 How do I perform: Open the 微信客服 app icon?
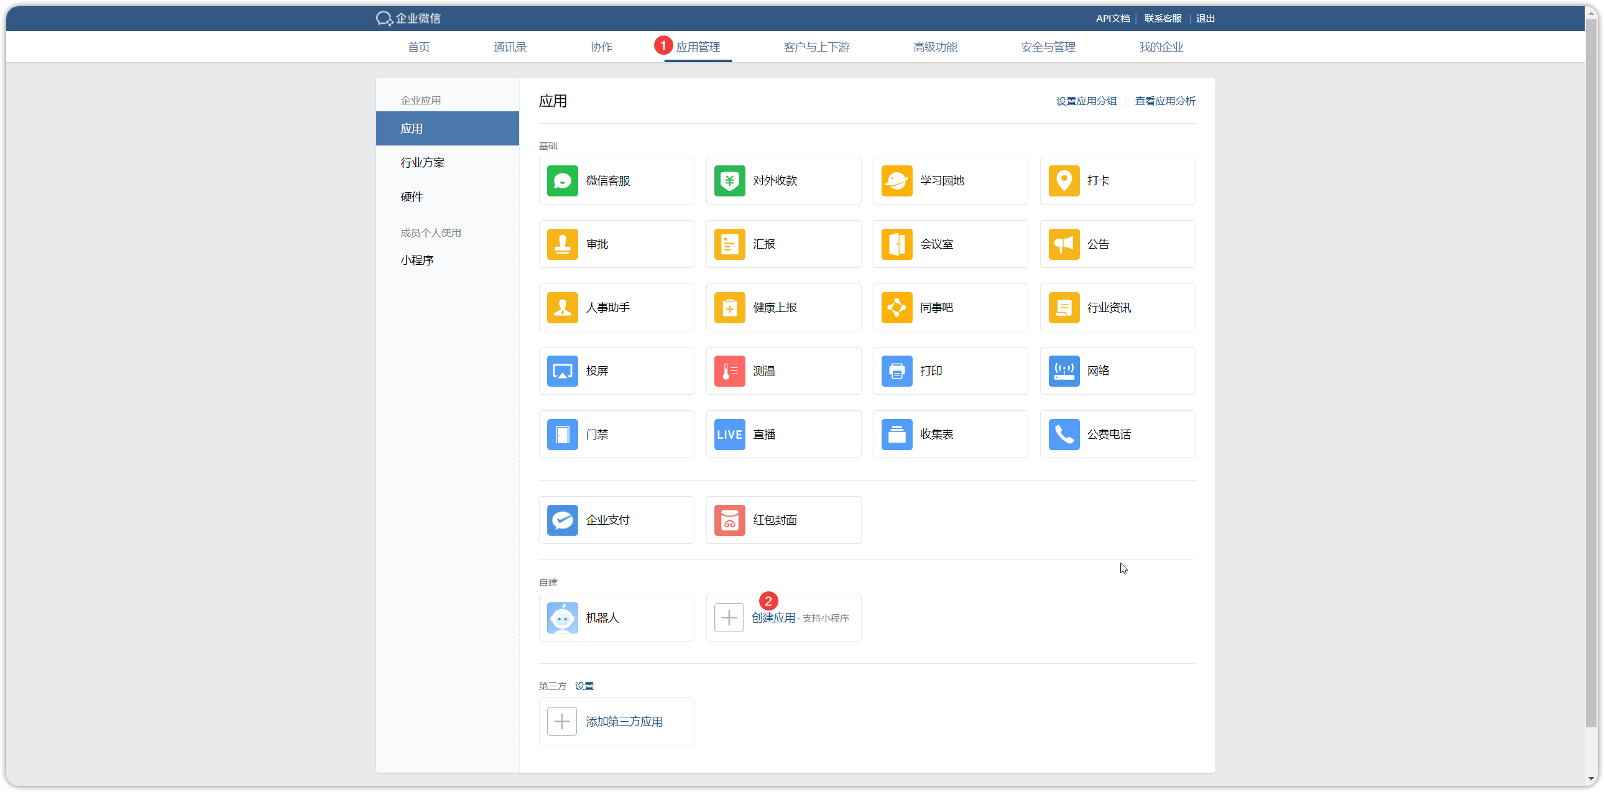[562, 180]
